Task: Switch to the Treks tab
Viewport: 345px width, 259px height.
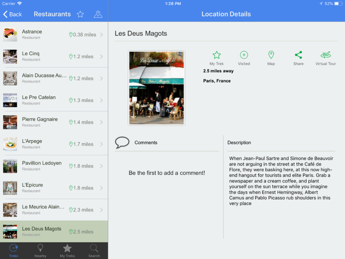Action: tap(14, 251)
